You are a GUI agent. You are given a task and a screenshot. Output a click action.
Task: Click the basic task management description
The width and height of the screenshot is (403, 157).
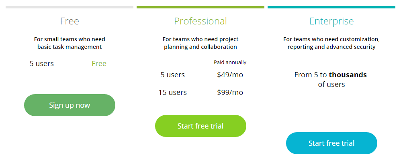click(70, 43)
